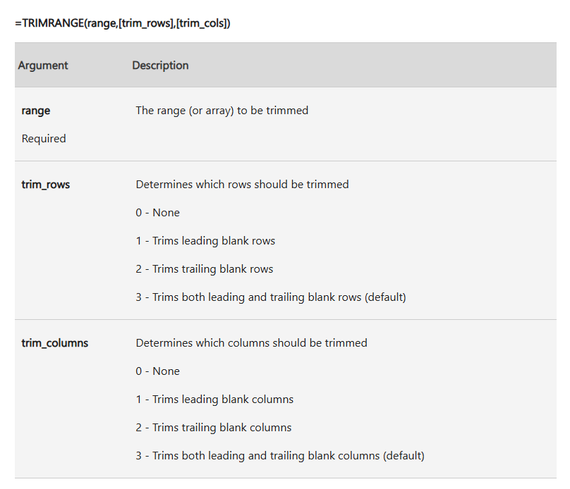The height and width of the screenshot is (489, 570).
Task: Click [trim_cols] in the syntax formula
Action: tap(204, 23)
